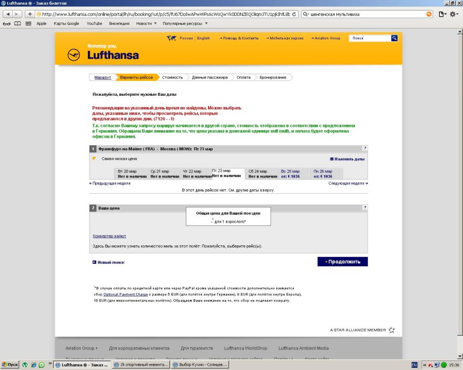Open the browser settings gear menu
This screenshot has width=463, height=370.
coord(454,14)
